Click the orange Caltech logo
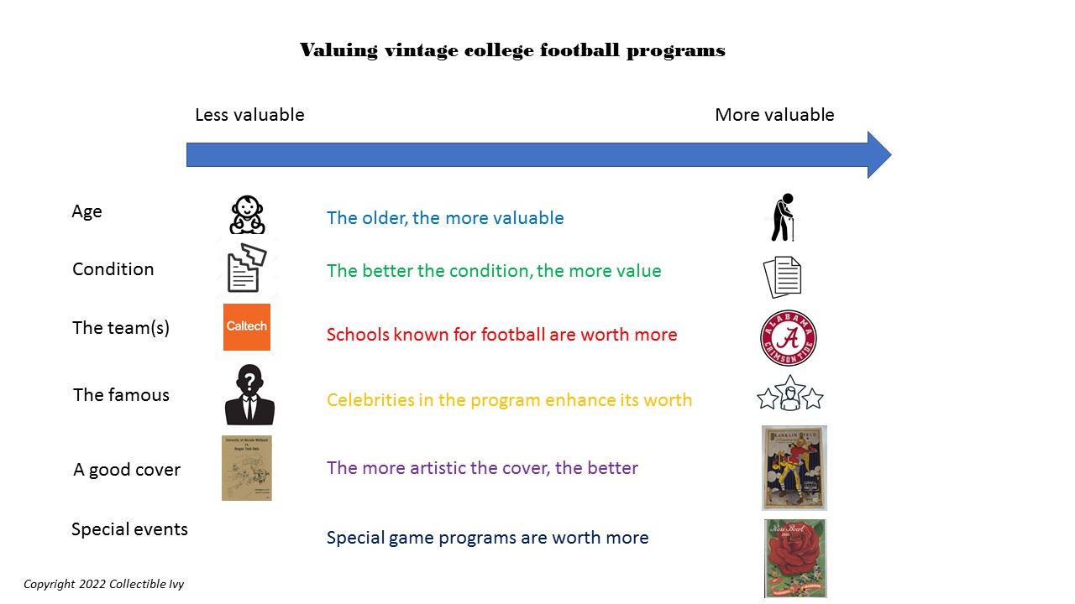This screenshot has height=604, width=1075. click(x=247, y=327)
